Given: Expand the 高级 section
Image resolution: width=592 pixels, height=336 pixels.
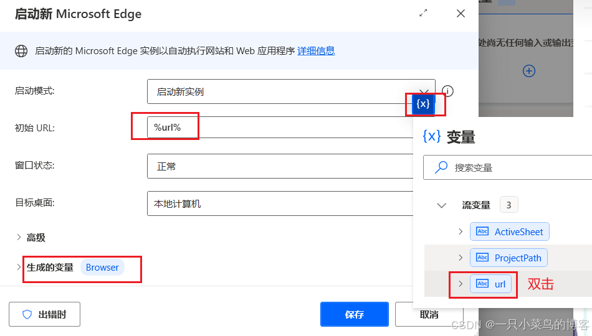Looking at the screenshot, I should coord(19,237).
